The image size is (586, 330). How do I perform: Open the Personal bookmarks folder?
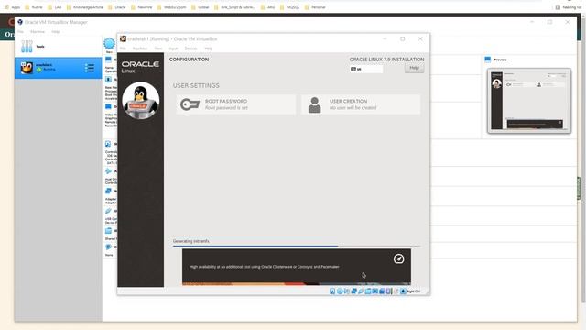[x=315, y=7]
